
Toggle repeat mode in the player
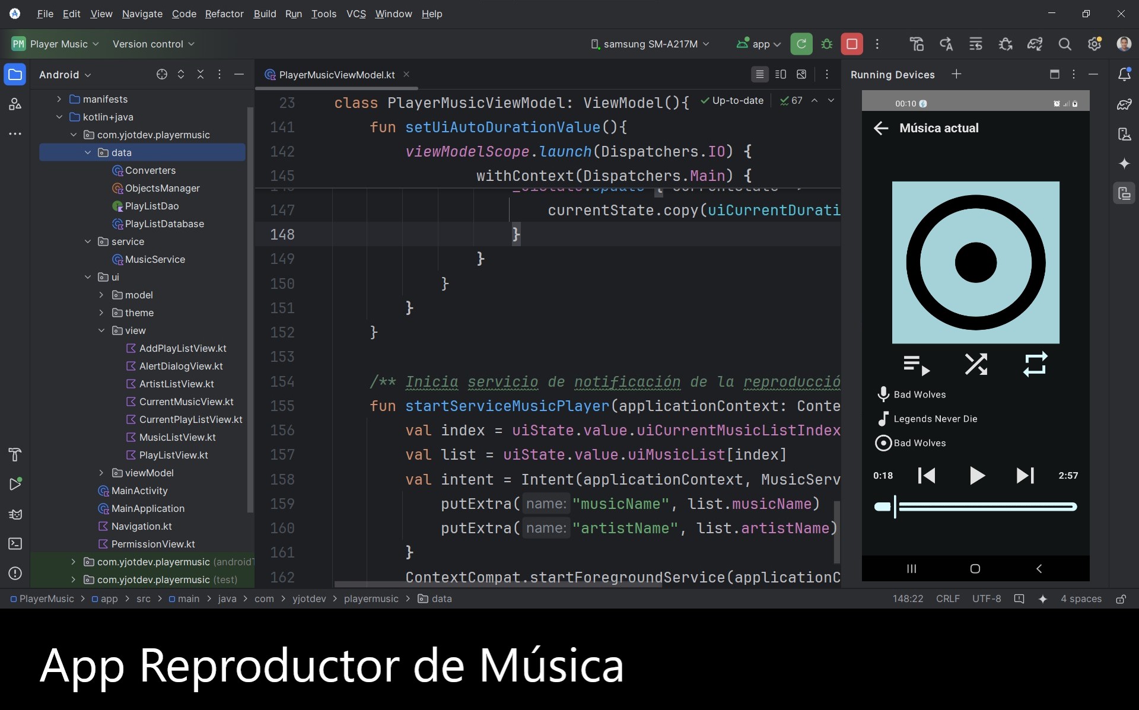[1035, 364]
